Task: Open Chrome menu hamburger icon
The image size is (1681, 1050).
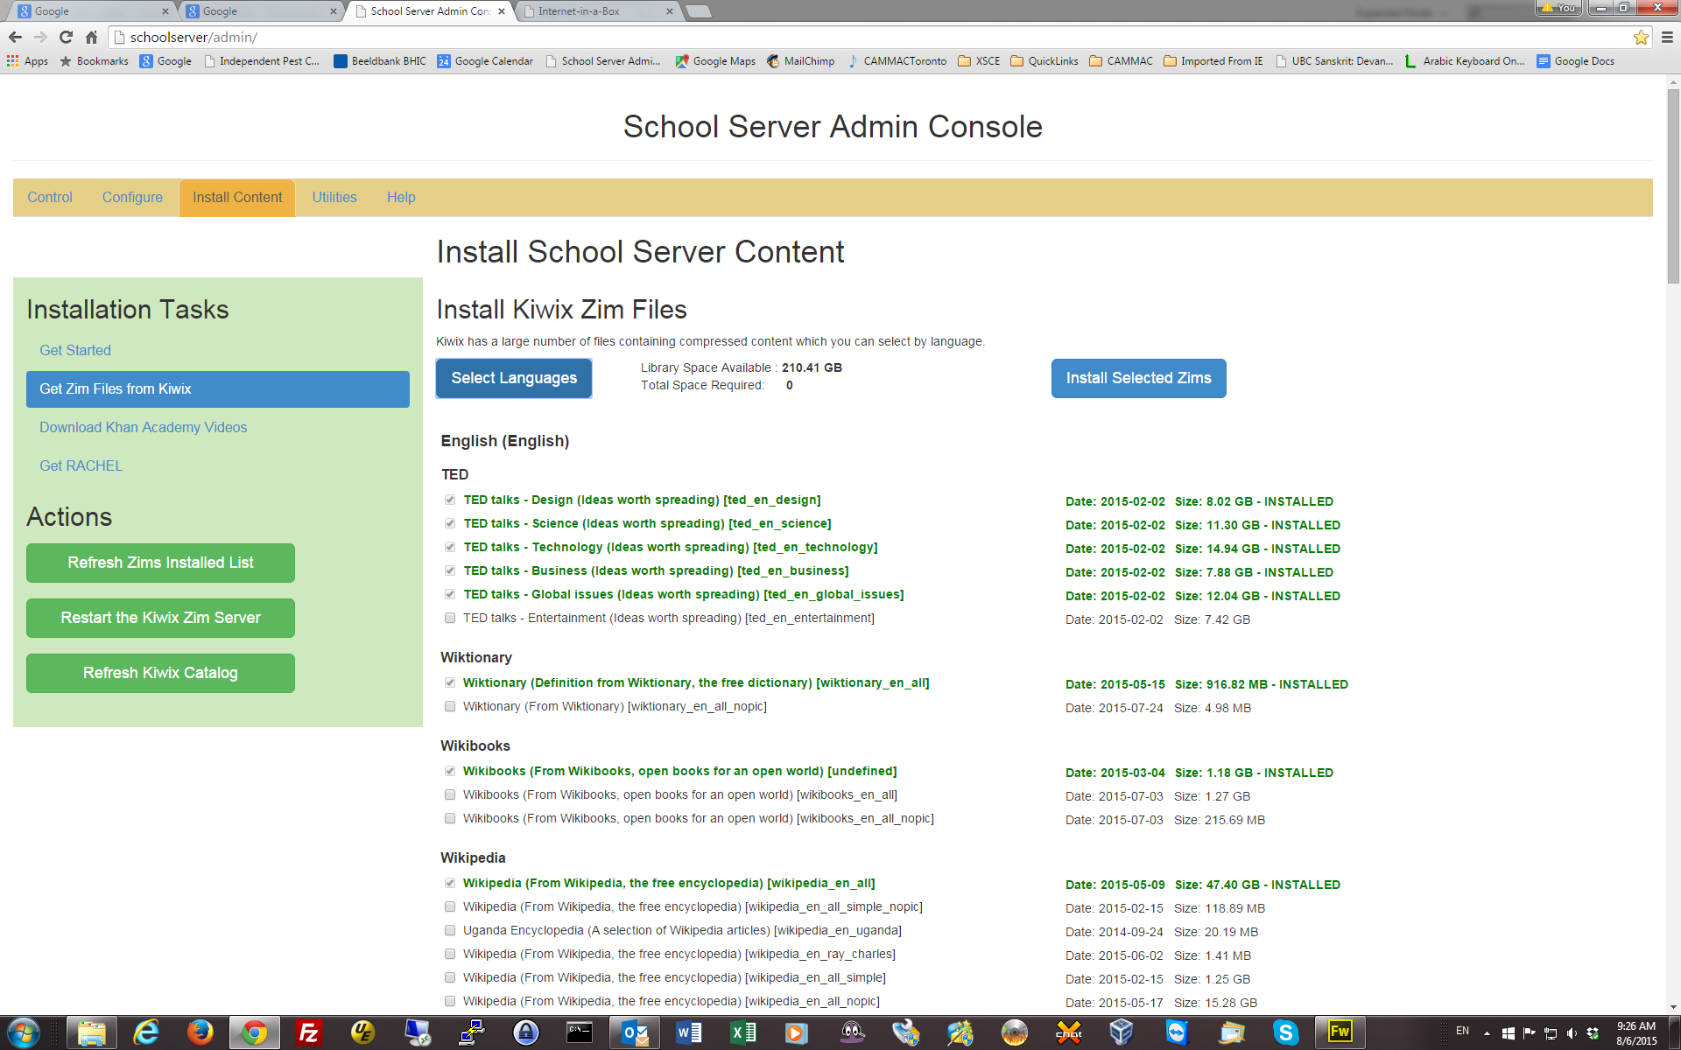Action: pyautogui.click(x=1667, y=37)
